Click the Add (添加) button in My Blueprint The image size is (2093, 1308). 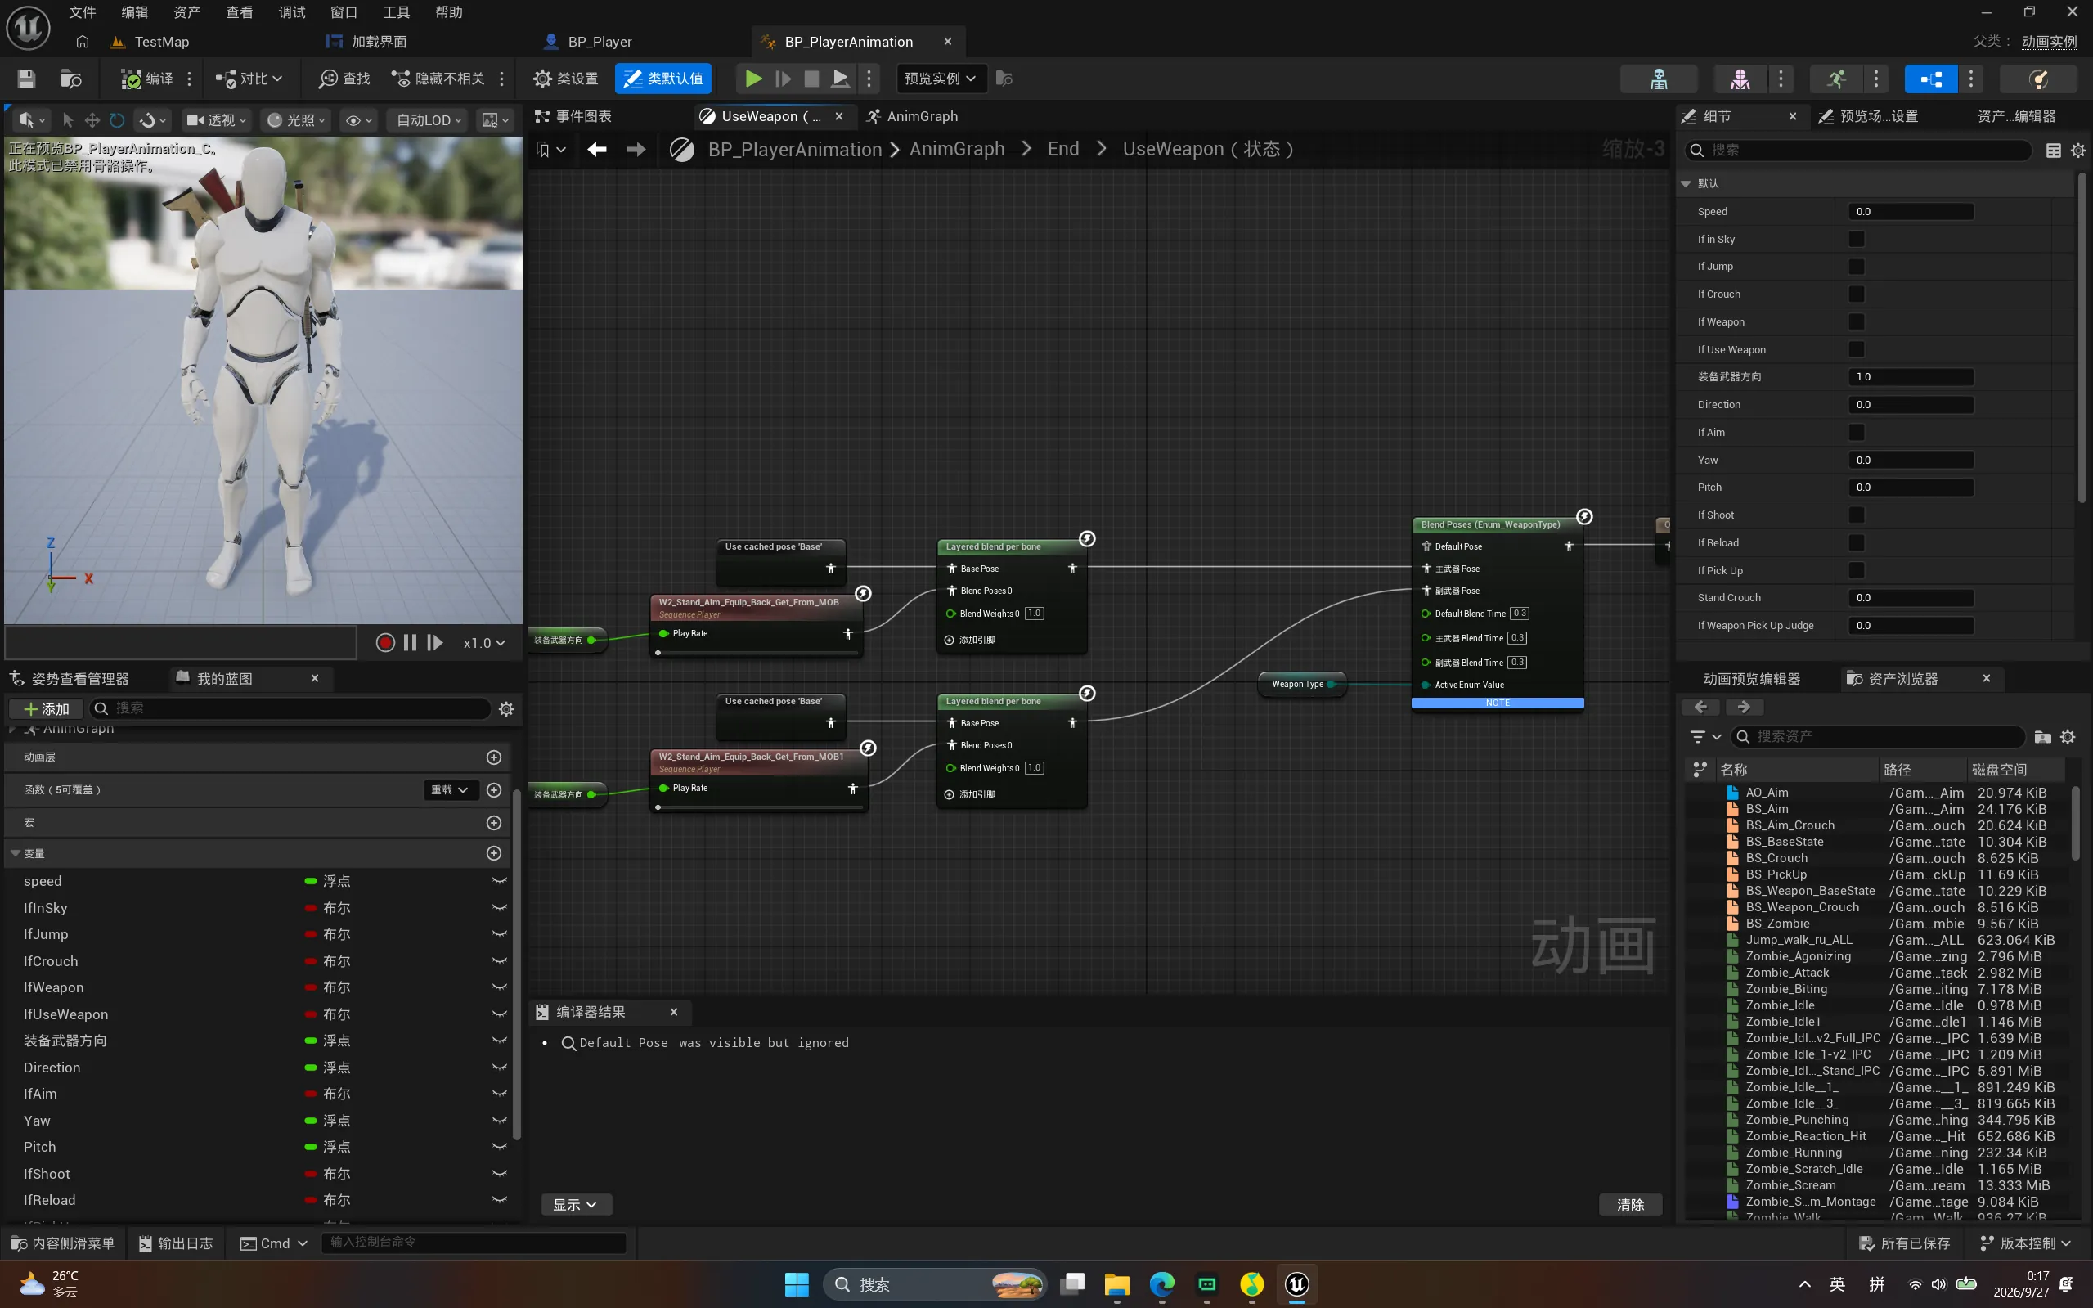coord(47,708)
